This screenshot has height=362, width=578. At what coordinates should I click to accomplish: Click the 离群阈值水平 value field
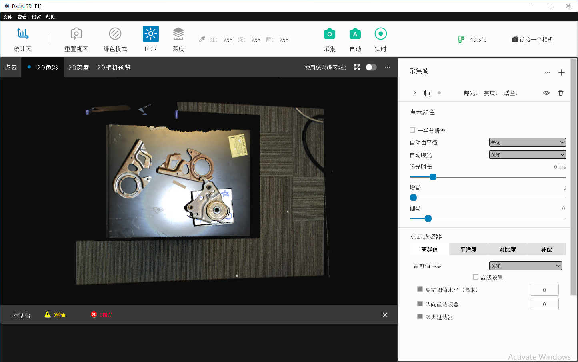tap(544, 290)
